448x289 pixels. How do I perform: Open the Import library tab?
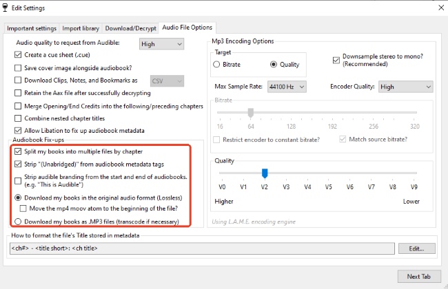tap(81, 28)
